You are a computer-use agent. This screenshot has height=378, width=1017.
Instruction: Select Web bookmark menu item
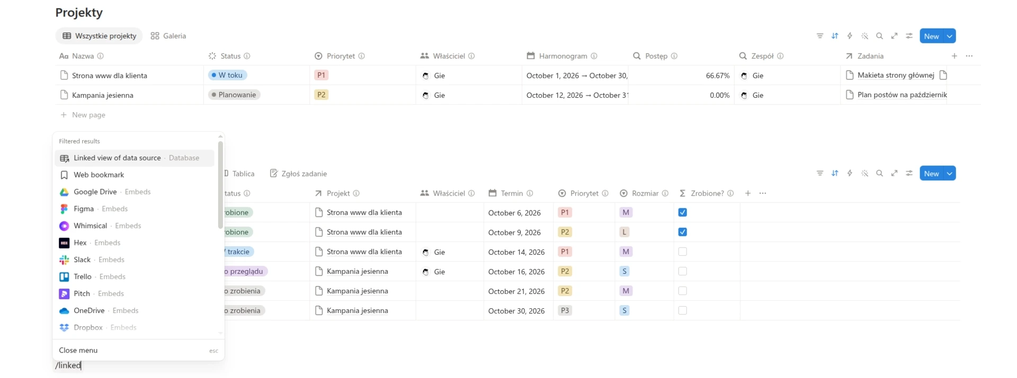(135, 175)
